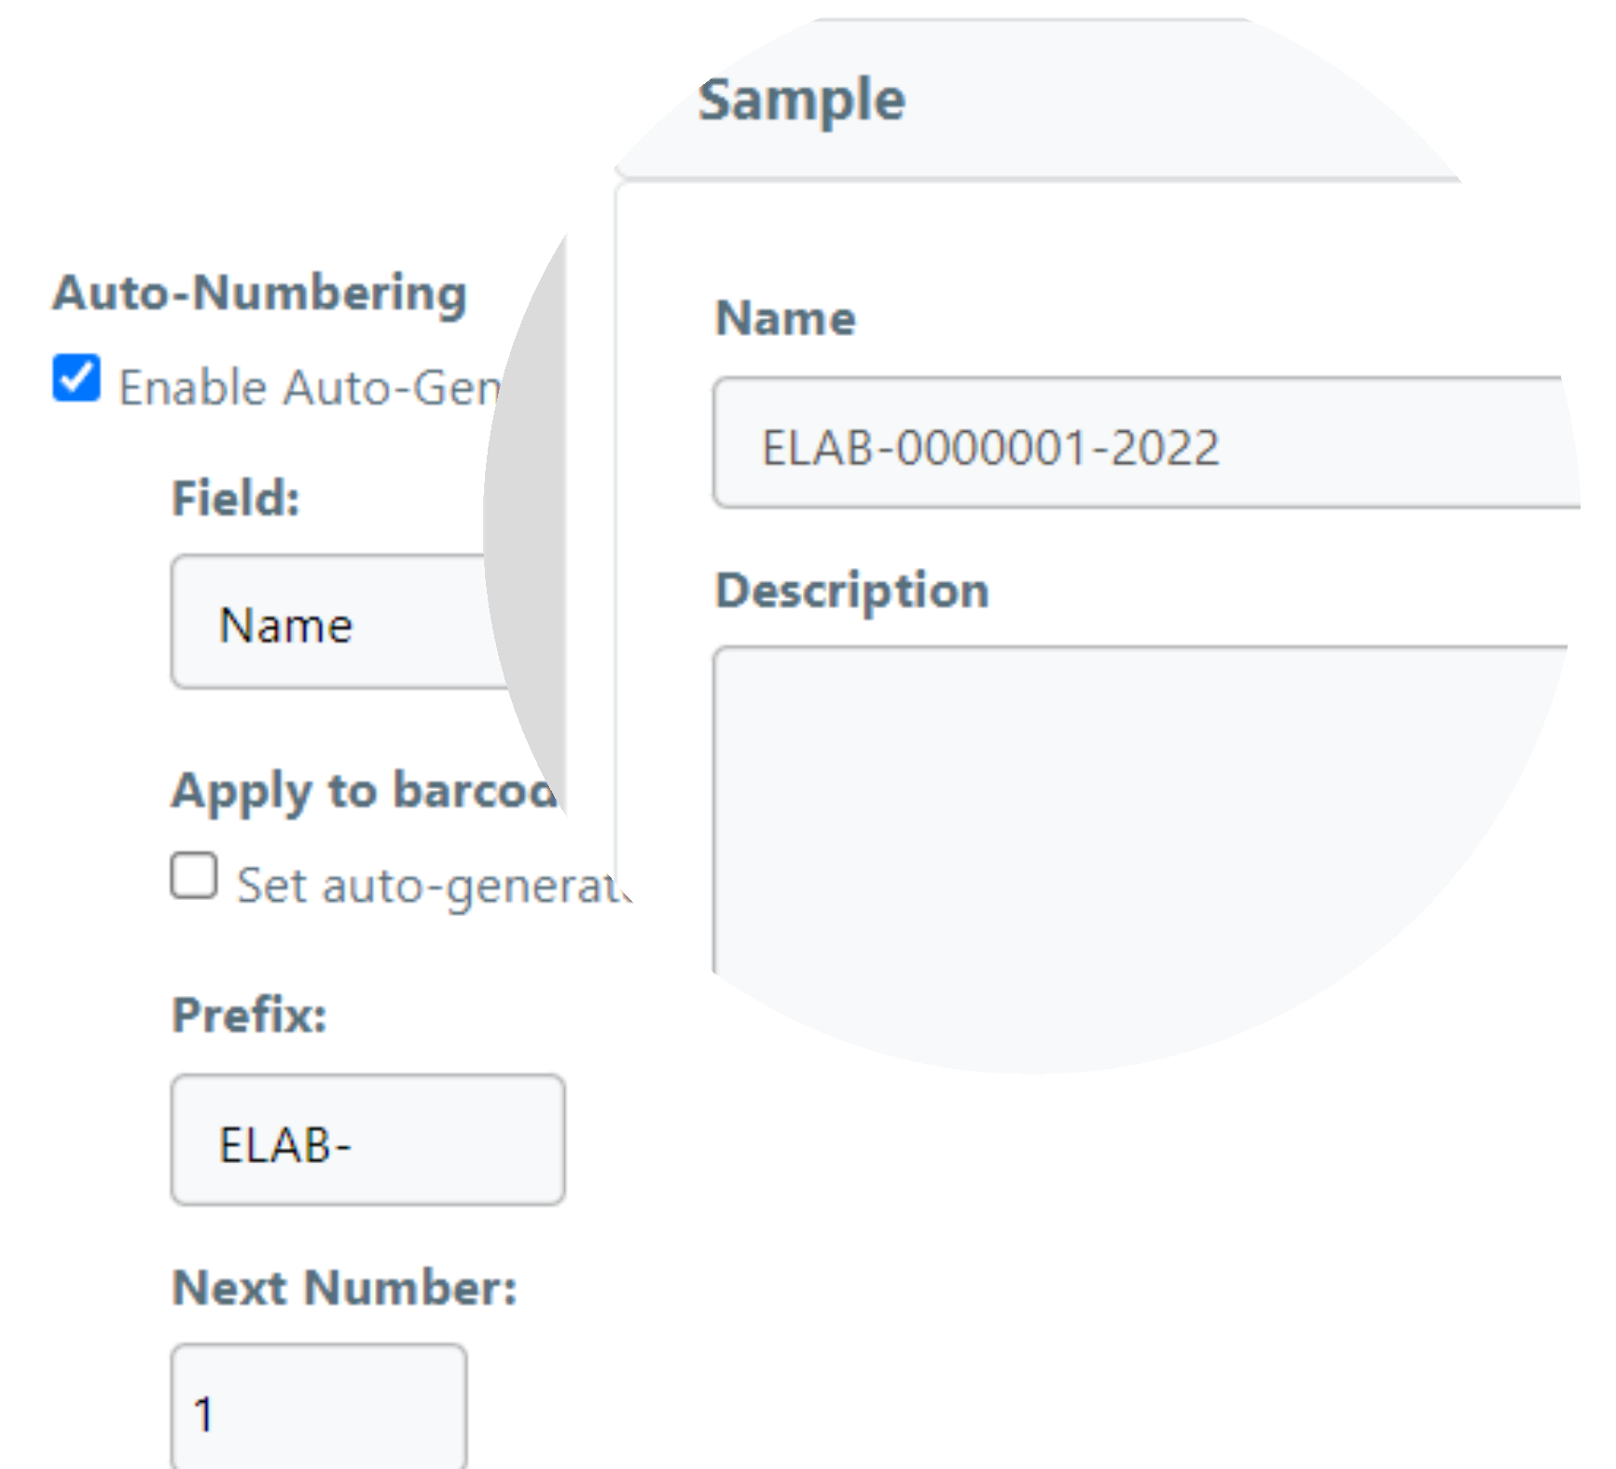Click the ELAB- text in Prefix box

pyautogui.click(x=284, y=1145)
